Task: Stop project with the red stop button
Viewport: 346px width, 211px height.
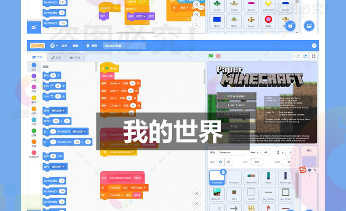Action: coord(218,56)
